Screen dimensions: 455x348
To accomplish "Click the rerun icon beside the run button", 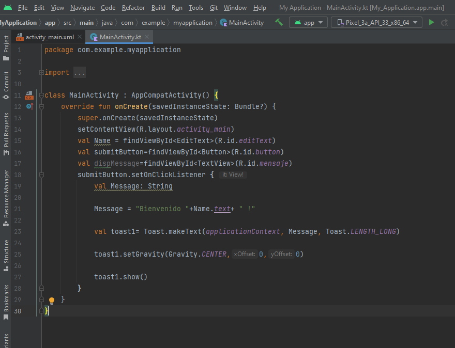I will (x=444, y=22).
